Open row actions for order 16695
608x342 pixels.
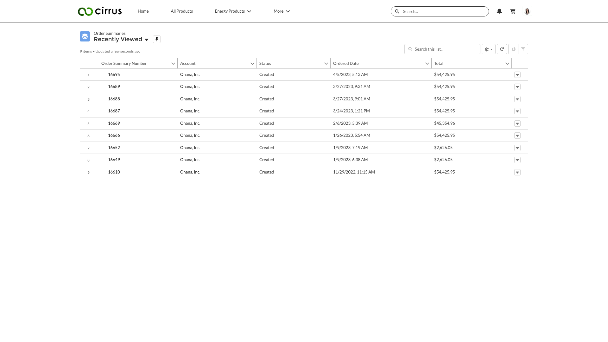click(517, 75)
